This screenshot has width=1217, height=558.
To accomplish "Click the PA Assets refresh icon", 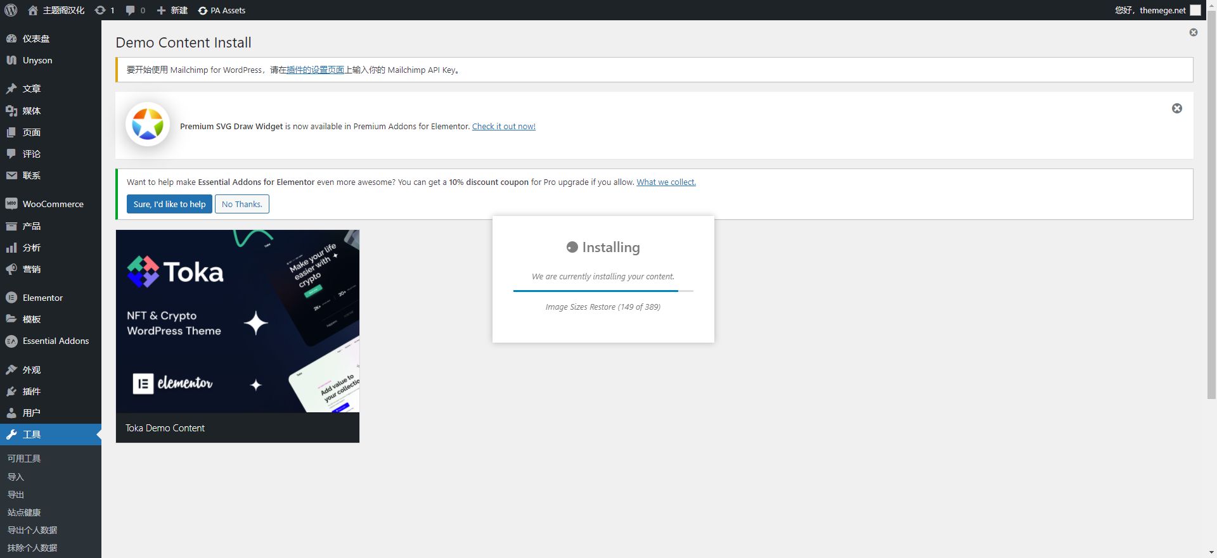I will pos(203,11).
